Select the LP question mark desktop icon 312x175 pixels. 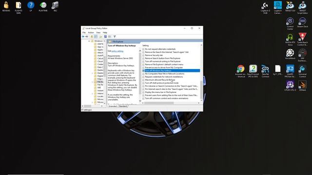[31, 6]
